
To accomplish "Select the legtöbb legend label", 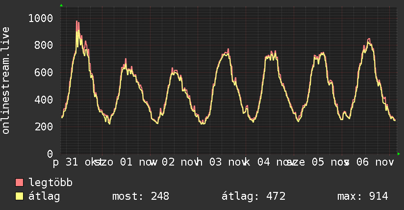I will click(50, 183).
